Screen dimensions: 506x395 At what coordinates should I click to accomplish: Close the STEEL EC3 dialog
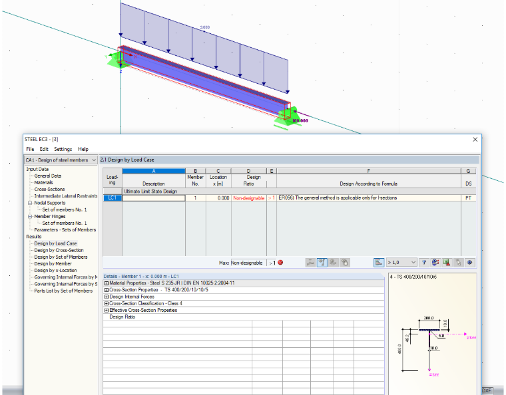[x=475, y=139]
